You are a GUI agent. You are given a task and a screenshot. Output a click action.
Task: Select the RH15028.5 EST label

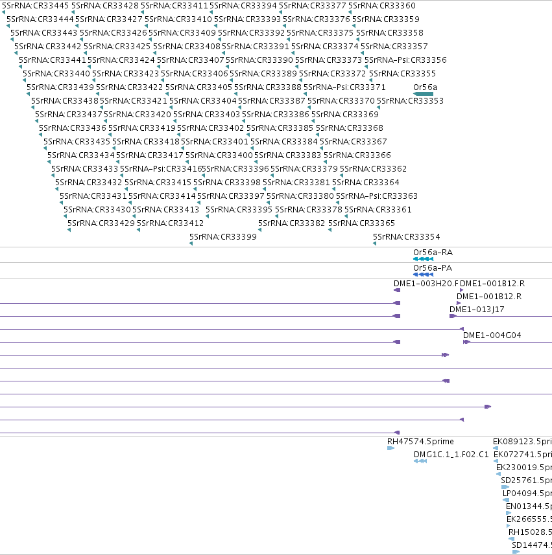point(530,532)
